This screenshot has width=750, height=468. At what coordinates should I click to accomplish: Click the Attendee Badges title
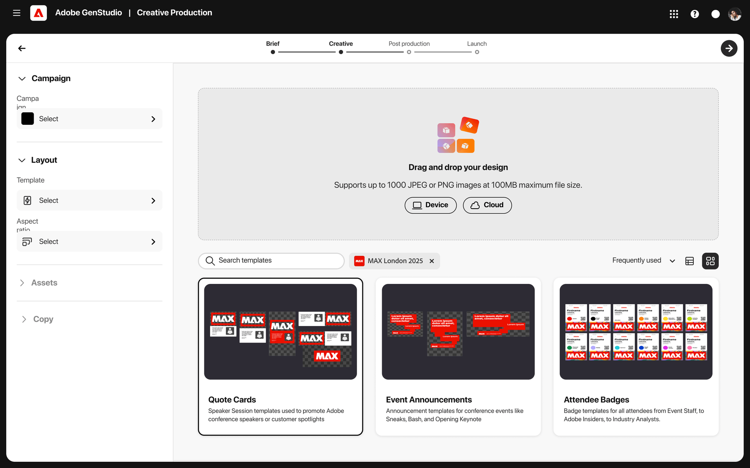pos(596,400)
